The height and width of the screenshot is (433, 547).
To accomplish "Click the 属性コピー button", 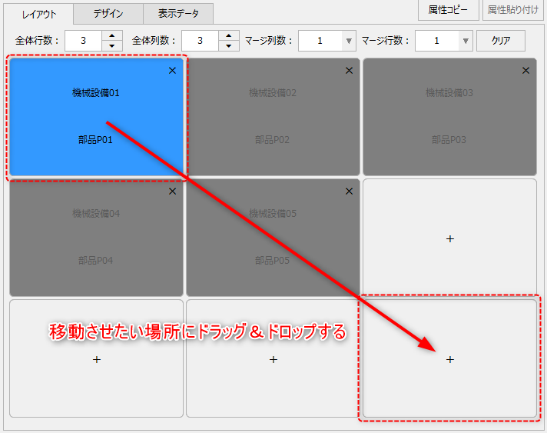I will 448,10.
